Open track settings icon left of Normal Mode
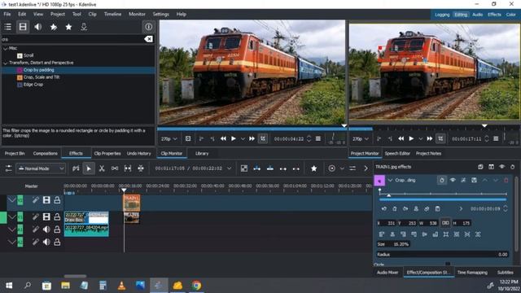Image resolution: width=521 pixels, height=293 pixels. pos(9,168)
